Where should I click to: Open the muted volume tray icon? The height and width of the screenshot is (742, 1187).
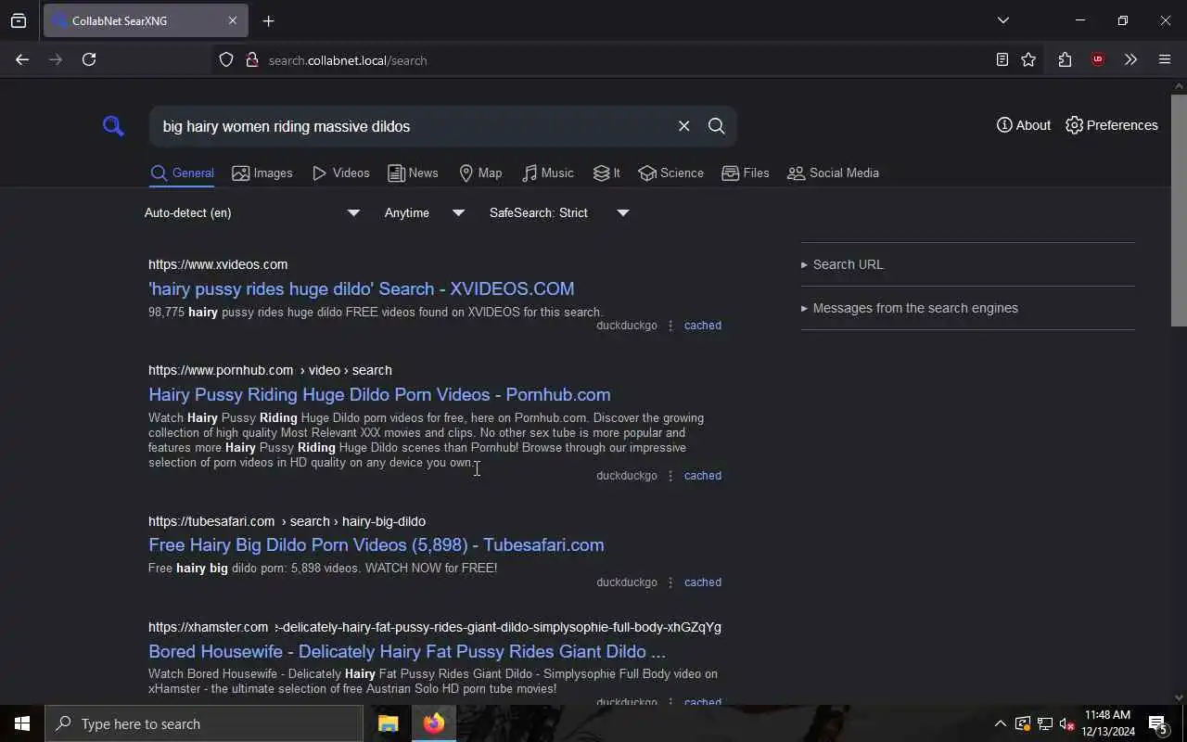(x=1067, y=724)
